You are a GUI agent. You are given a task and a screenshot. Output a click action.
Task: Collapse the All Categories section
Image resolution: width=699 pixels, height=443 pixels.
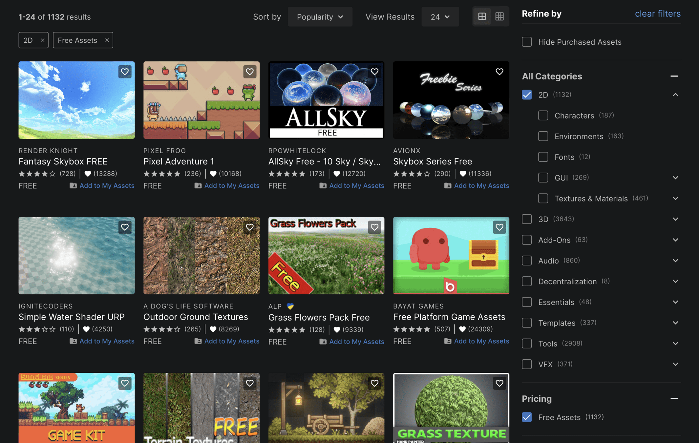click(x=674, y=76)
